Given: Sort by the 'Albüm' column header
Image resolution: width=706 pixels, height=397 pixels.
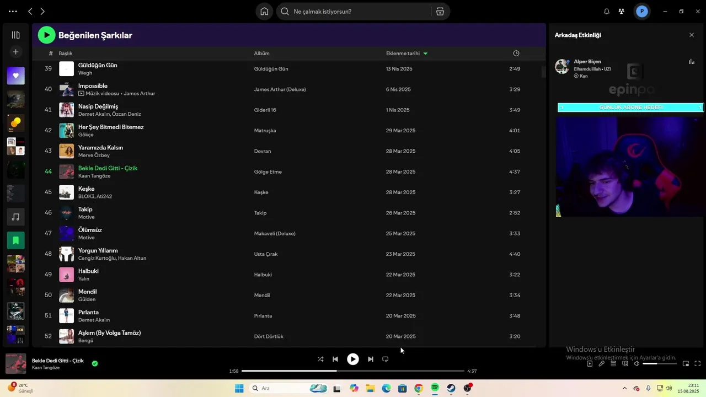Looking at the screenshot, I should click(x=261, y=53).
